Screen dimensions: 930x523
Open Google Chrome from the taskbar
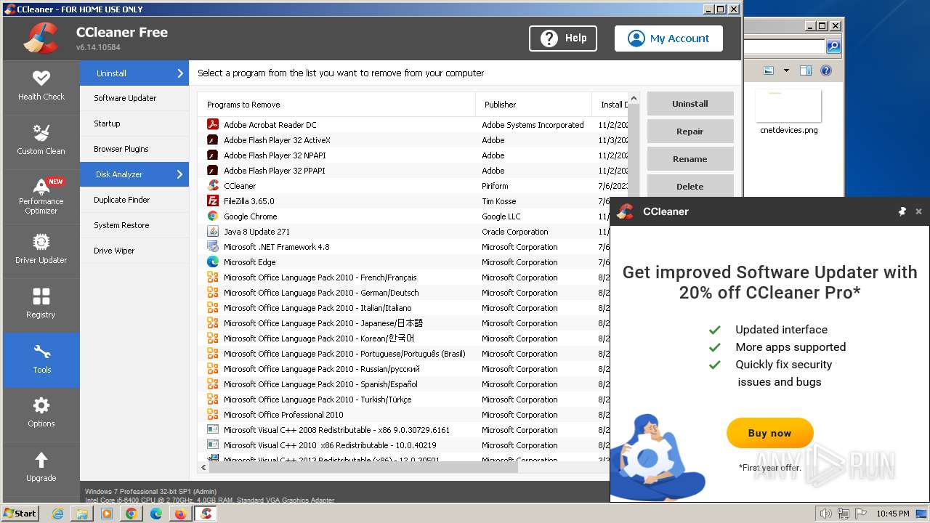[x=131, y=514]
